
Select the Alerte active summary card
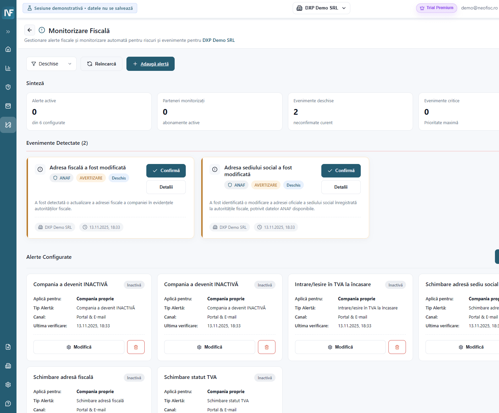(89, 111)
